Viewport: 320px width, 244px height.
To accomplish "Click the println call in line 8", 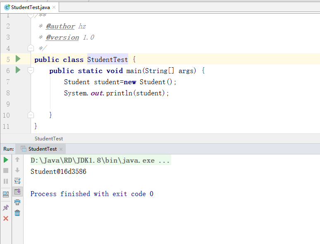I will pyautogui.click(x=119, y=93).
